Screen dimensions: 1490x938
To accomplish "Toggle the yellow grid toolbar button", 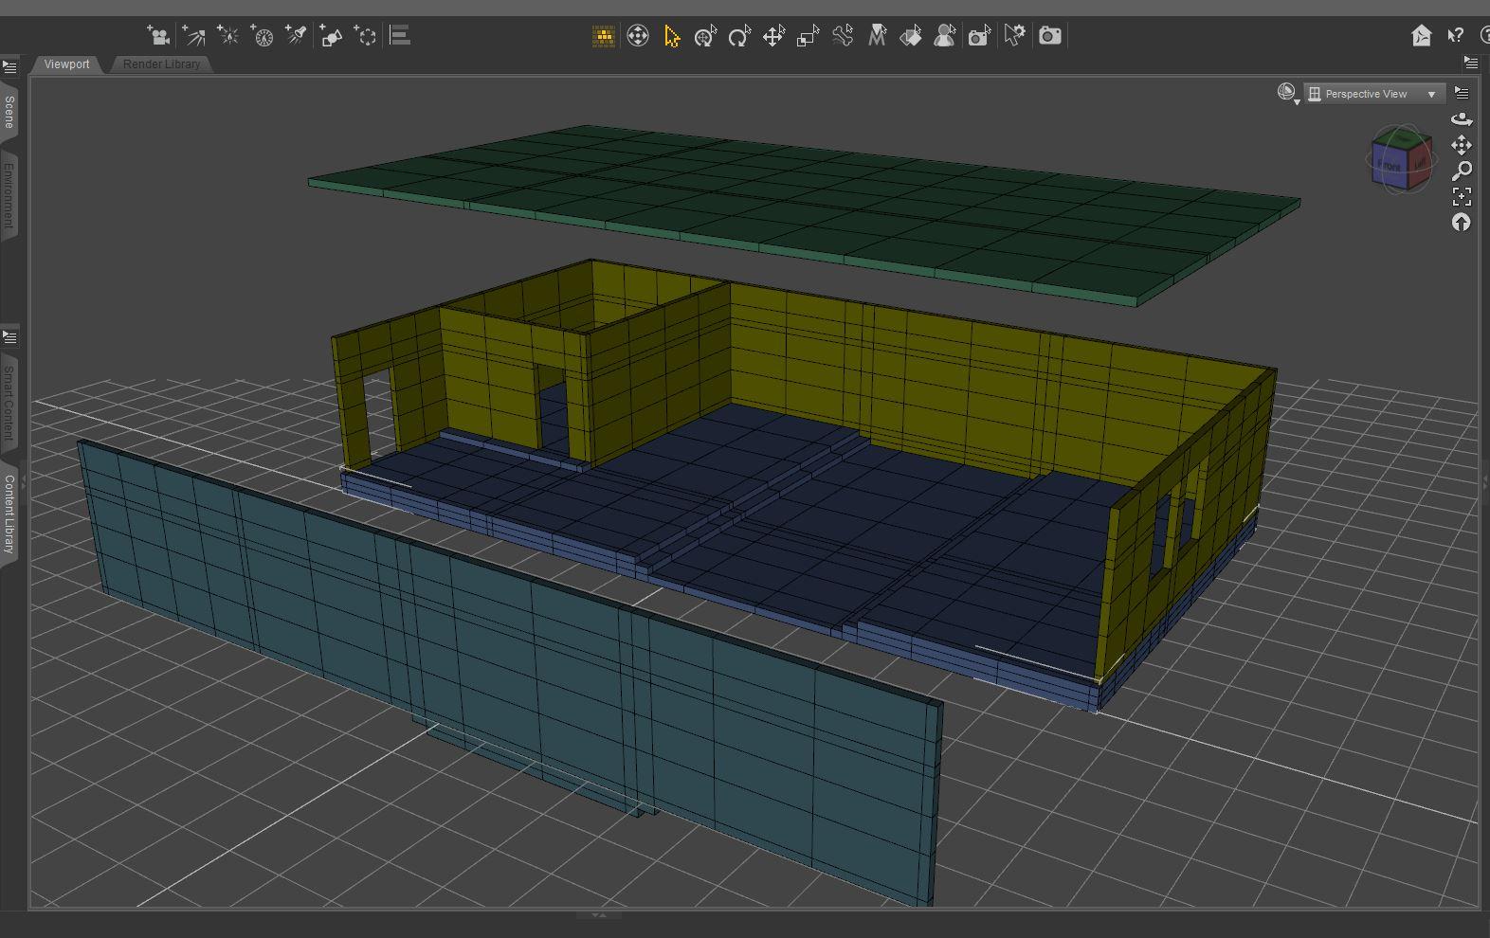I will pyautogui.click(x=603, y=36).
